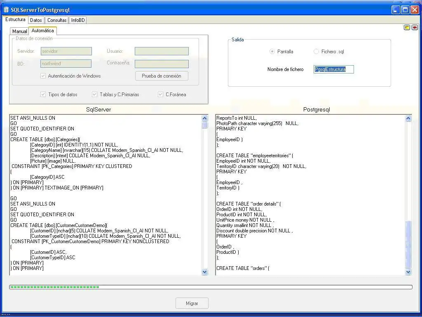Click the [CustomerTypeID] ASC line
This screenshot has height=317, width=422.
(53, 258)
